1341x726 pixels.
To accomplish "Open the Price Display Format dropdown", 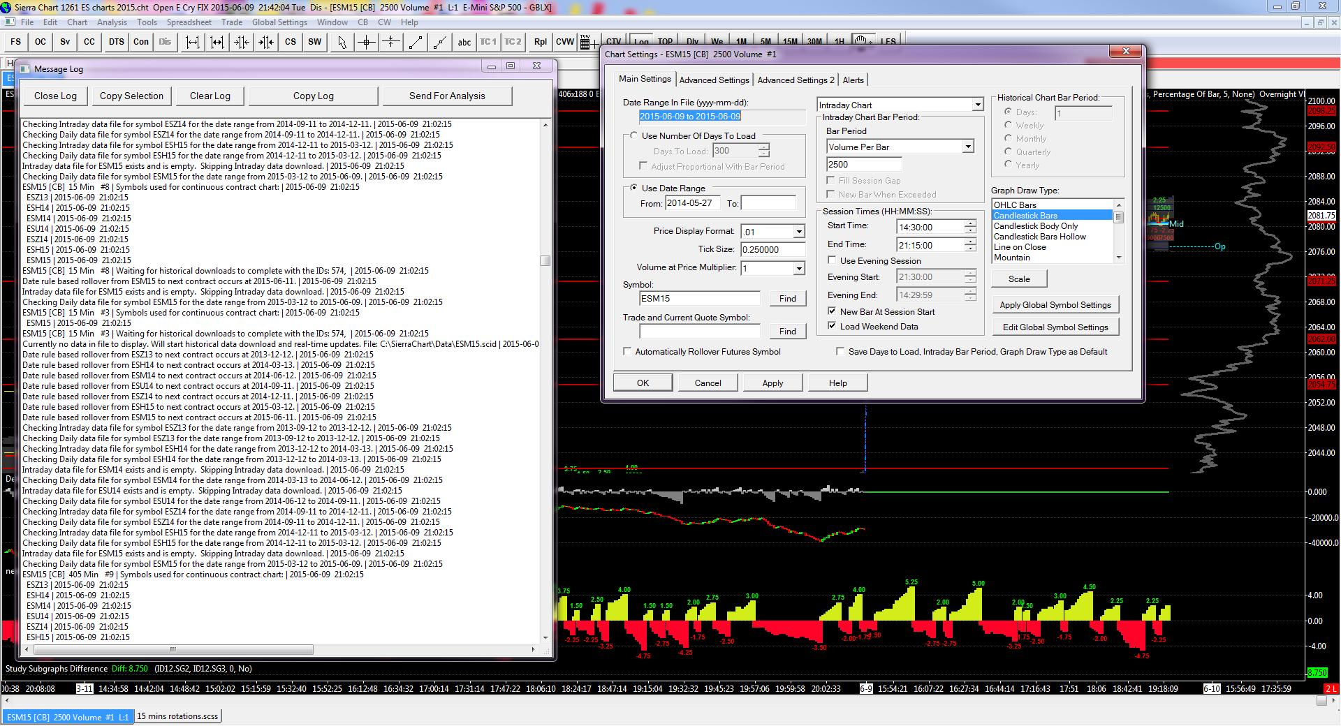I will 799,232.
